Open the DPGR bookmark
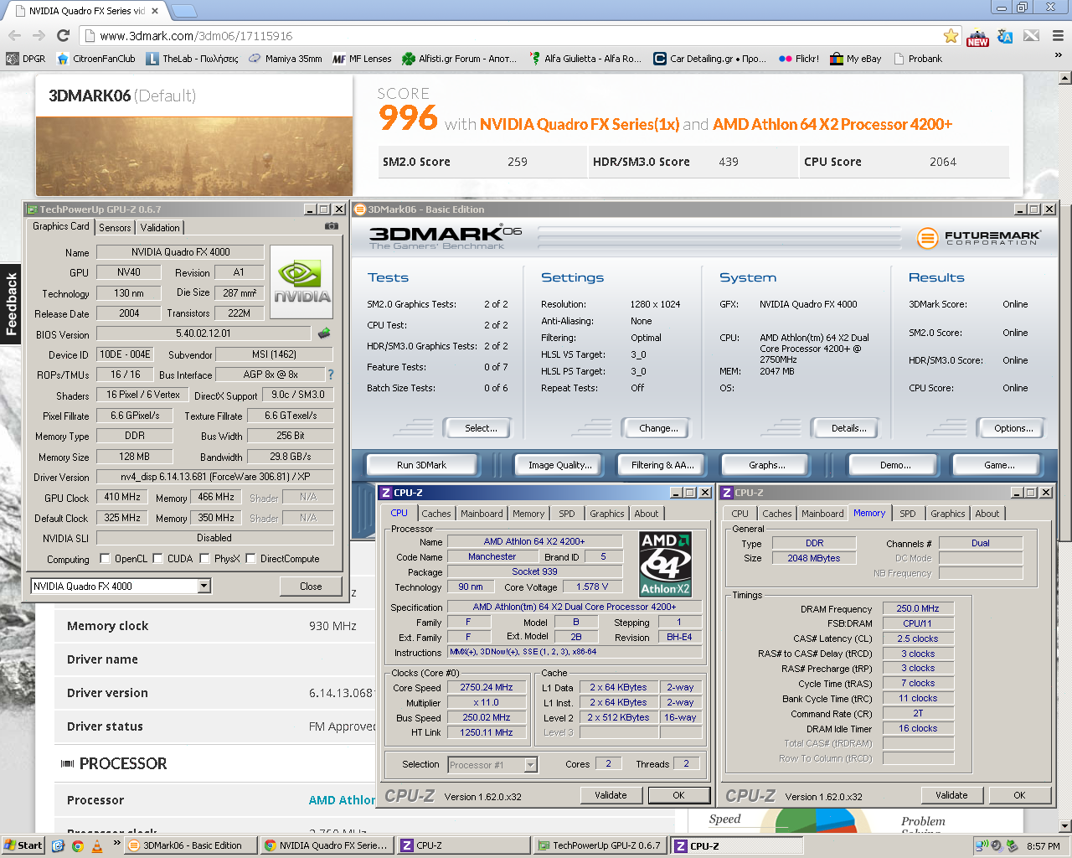The height and width of the screenshot is (858, 1072). (x=26, y=59)
